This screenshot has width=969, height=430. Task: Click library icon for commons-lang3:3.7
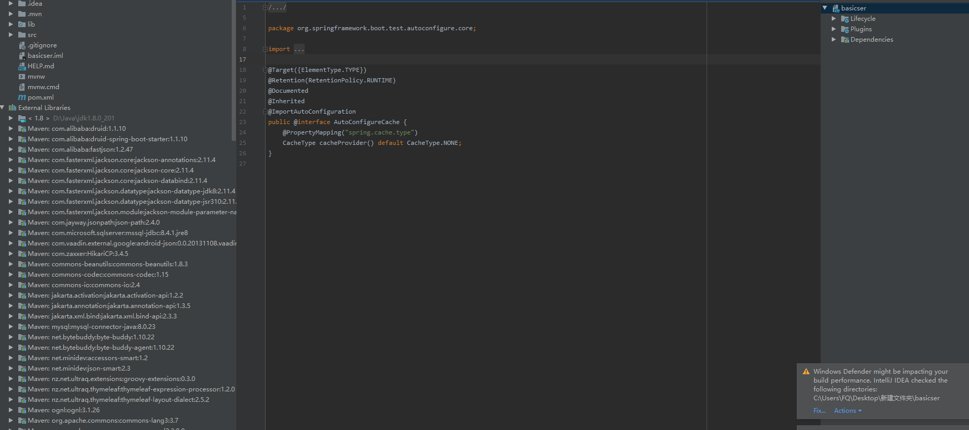[x=22, y=421]
